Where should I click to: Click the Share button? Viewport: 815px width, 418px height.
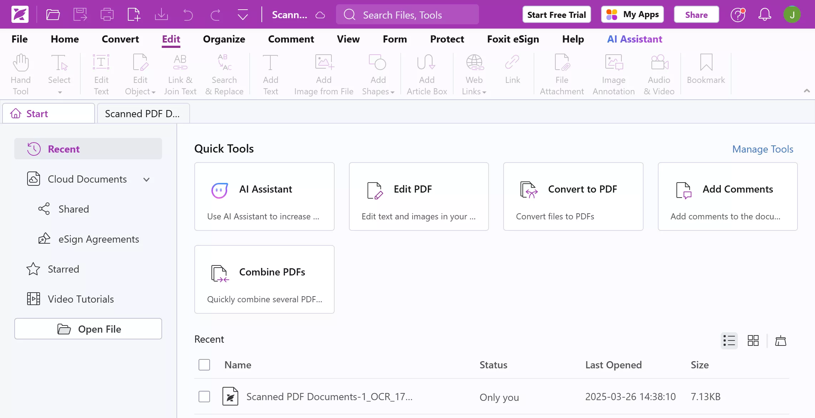(696, 15)
